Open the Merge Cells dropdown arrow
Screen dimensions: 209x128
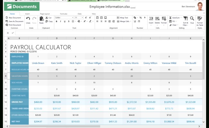(x=131, y=21)
